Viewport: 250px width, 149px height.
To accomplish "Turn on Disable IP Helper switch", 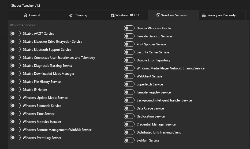I will [15, 90].
